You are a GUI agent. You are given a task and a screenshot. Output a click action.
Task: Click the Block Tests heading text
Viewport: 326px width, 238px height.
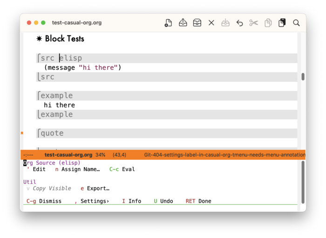(x=65, y=39)
